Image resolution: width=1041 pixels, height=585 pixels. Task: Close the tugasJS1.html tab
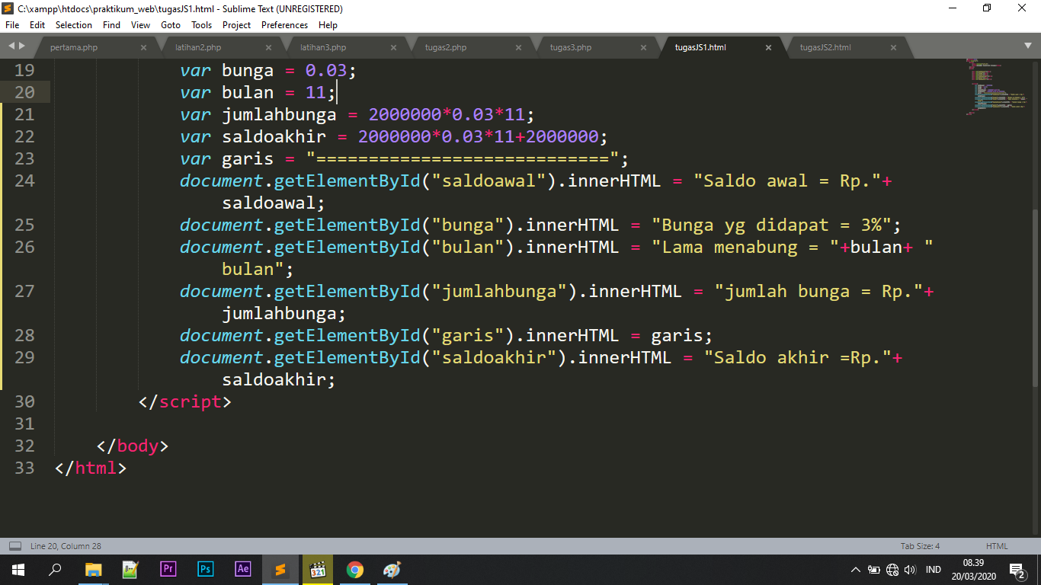769,46
